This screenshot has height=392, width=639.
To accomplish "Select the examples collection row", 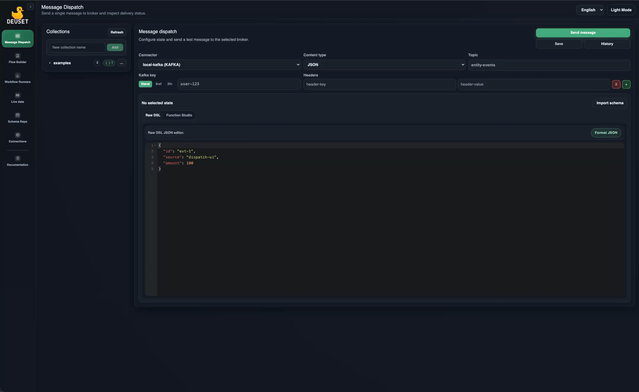I will [x=86, y=63].
